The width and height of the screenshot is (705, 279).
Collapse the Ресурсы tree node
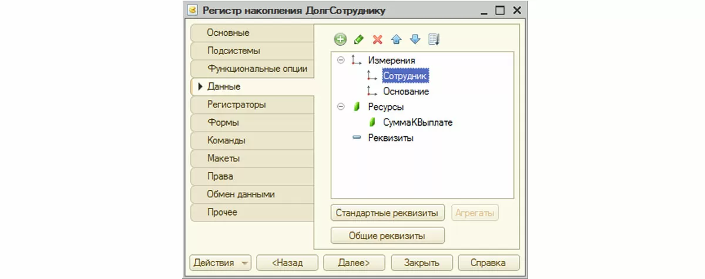tap(341, 107)
